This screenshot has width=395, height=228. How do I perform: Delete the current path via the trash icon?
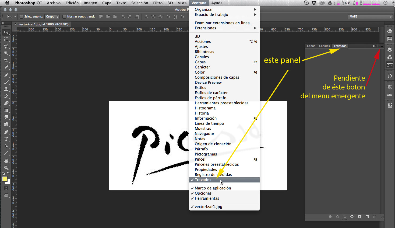coord(375,217)
